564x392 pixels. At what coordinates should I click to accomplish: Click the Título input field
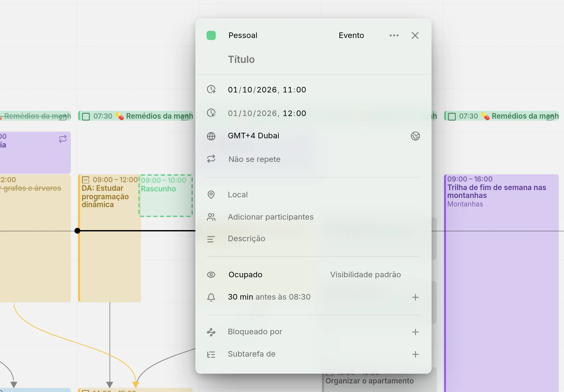pyautogui.click(x=241, y=59)
